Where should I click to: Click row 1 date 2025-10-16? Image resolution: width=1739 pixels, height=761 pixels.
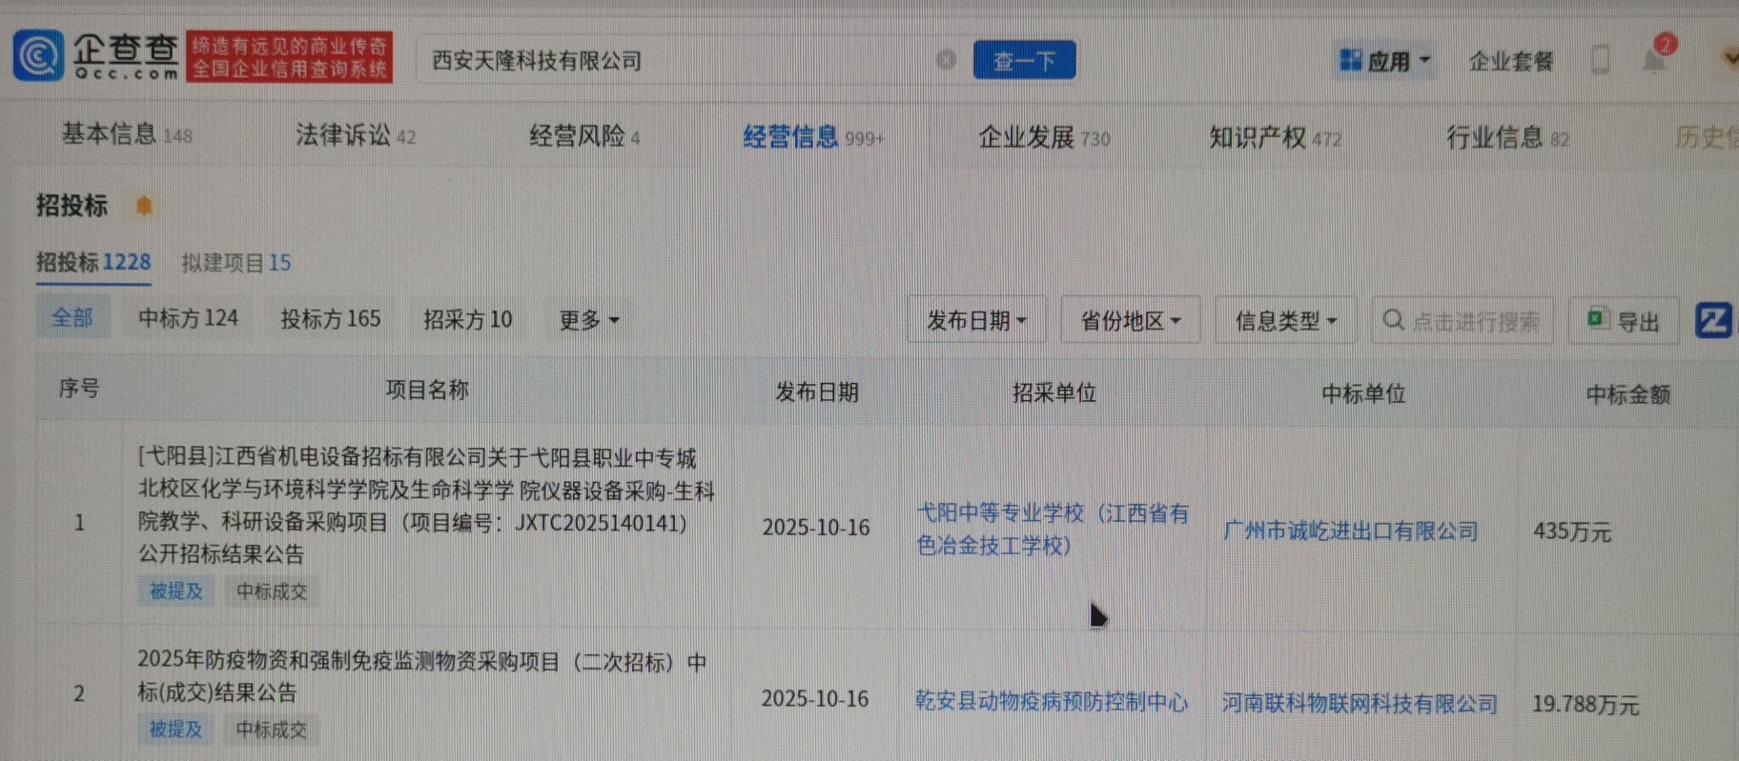(816, 528)
